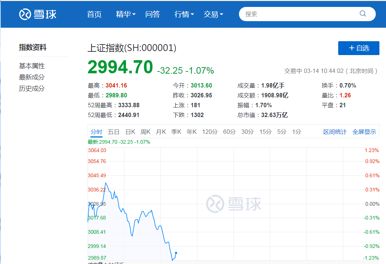Screen dimensions: 386x264
Task: Expand the 行情 market dropdown
Action: tap(184, 14)
